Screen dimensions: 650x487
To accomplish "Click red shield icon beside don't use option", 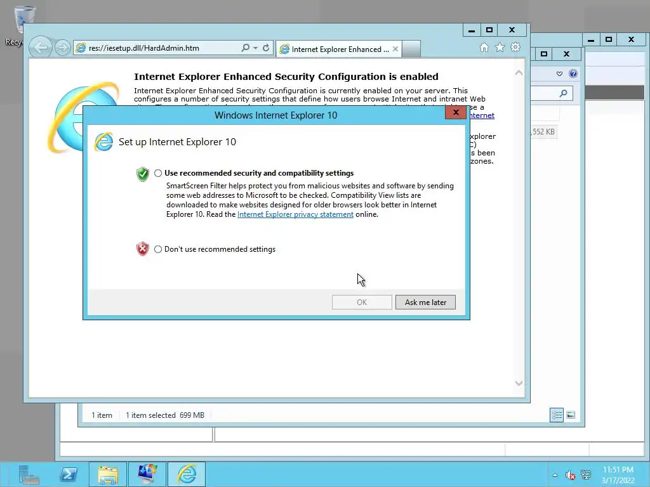I will coord(143,249).
